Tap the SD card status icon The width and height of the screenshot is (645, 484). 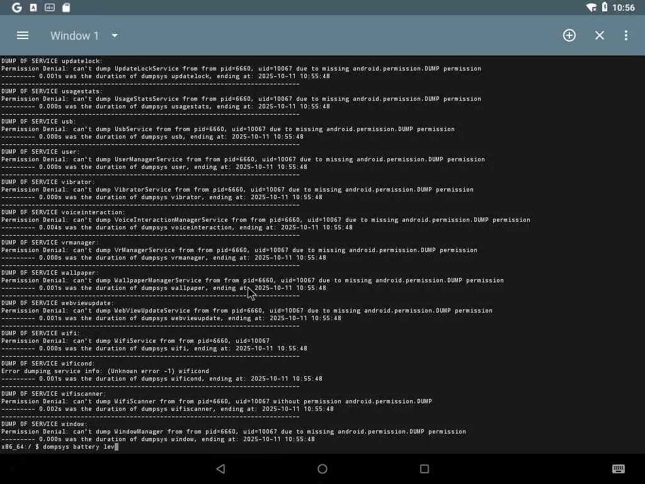pyautogui.click(x=66, y=8)
